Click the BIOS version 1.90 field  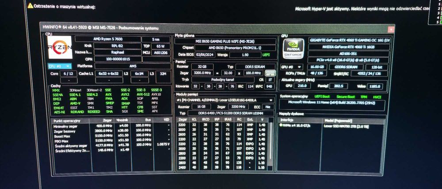point(245,55)
